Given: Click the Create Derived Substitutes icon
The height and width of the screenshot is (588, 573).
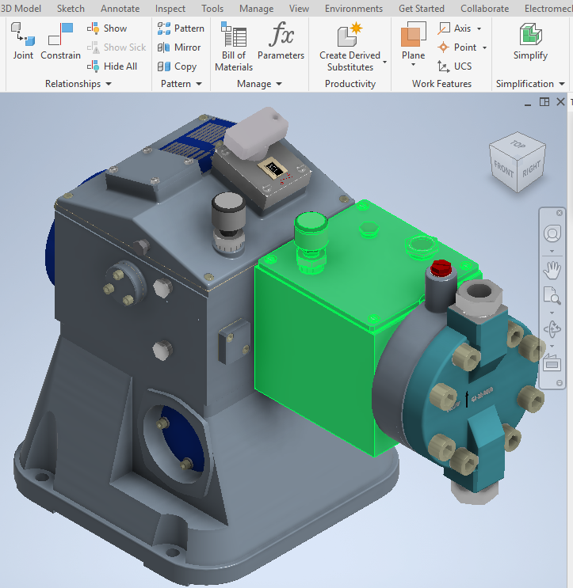Looking at the screenshot, I should click(x=350, y=35).
